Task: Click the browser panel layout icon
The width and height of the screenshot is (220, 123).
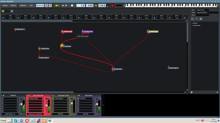Action: point(50,5)
